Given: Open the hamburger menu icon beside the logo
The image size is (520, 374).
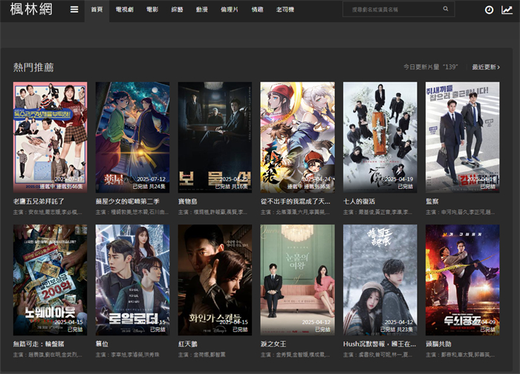Looking at the screenshot, I should (74, 10).
